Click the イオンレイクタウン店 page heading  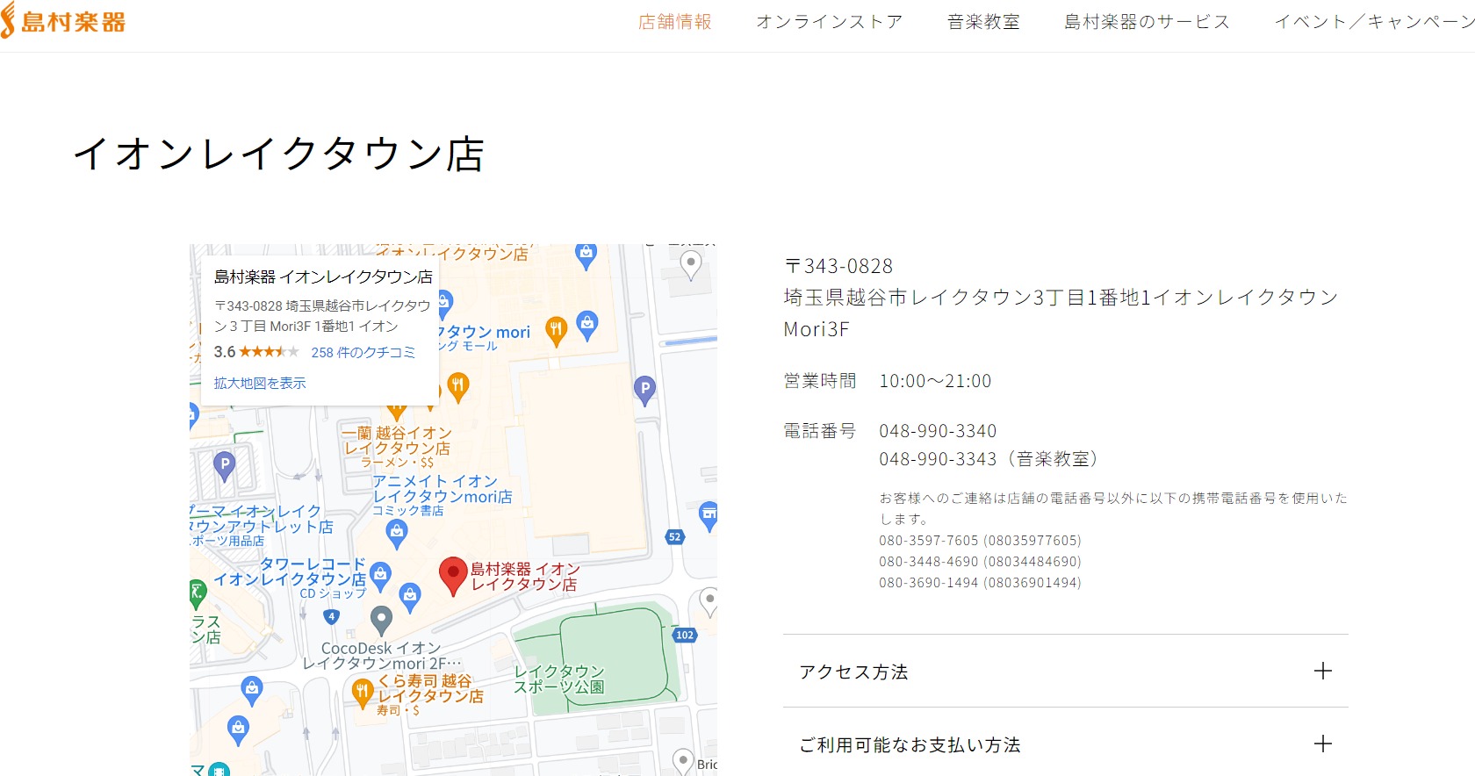pyautogui.click(x=279, y=154)
